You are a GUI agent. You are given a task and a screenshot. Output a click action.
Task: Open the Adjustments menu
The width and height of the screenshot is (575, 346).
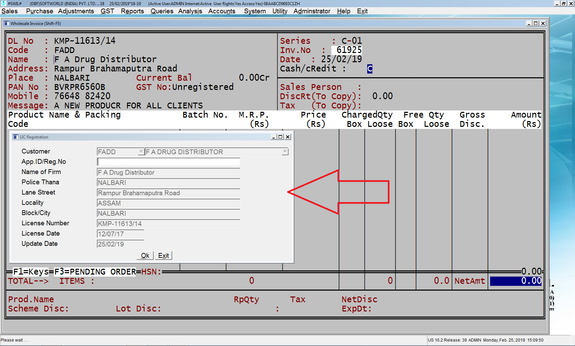tap(76, 11)
